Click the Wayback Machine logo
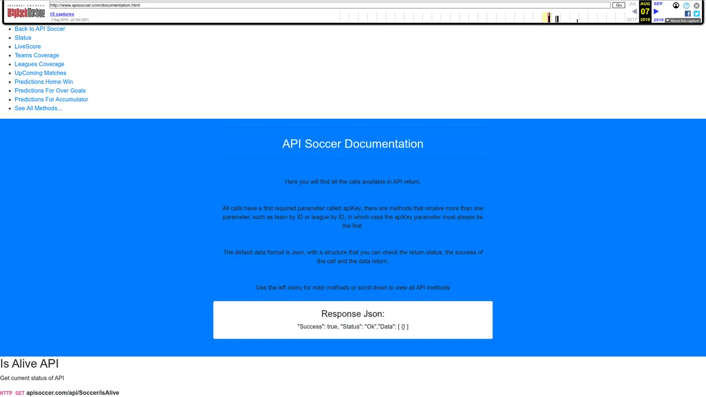This screenshot has width=706, height=397. point(26,11)
